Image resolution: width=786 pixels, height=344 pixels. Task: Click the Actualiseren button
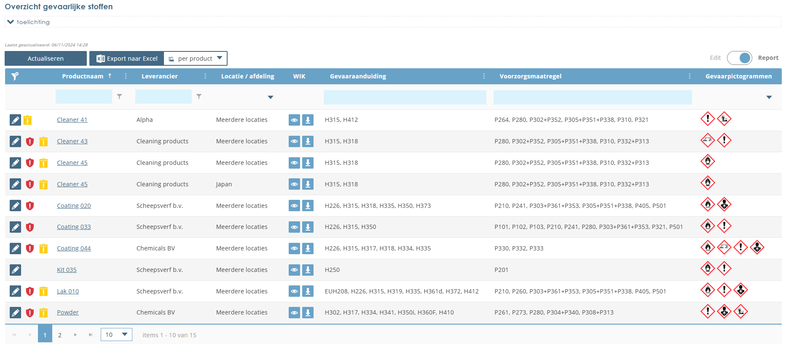pyautogui.click(x=46, y=59)
